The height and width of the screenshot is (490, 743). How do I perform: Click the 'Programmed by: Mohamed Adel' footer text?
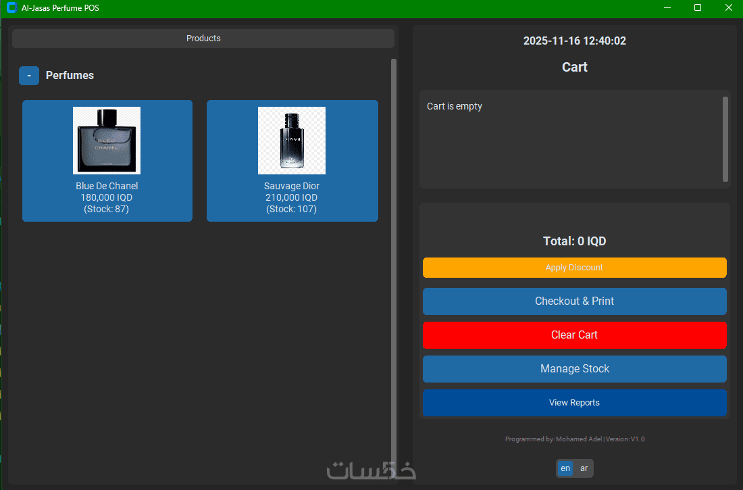tap(553, 439)
